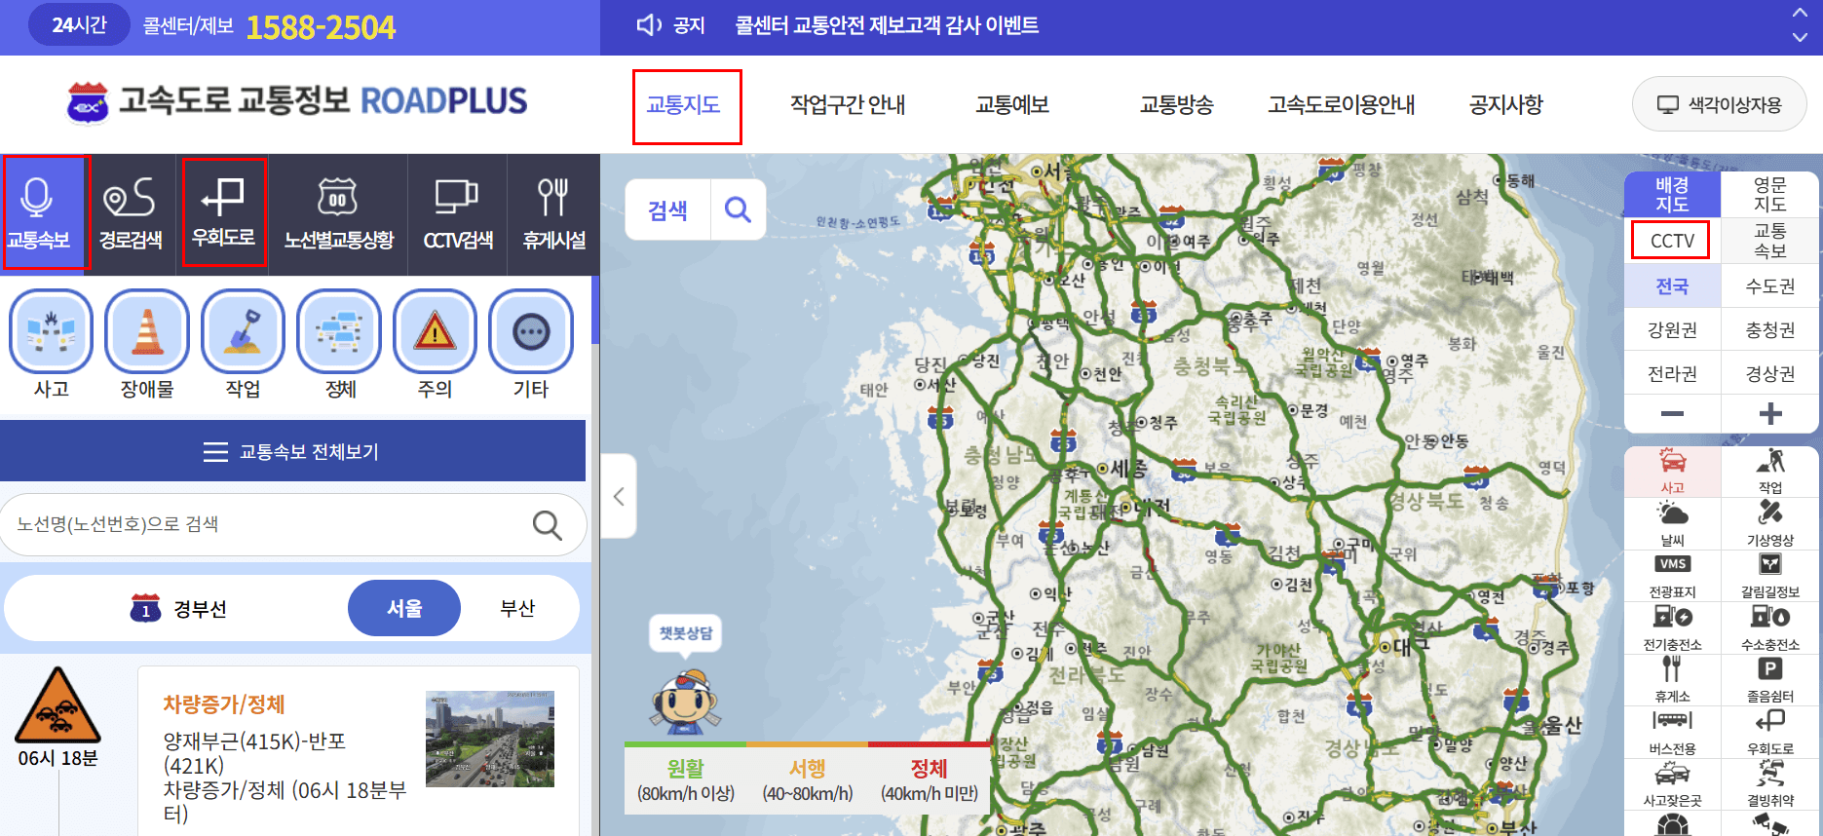The width and height of the screenshot is (1823, 836).
Task: Expand 교통속보 전체보기 list
Action: 292,451
